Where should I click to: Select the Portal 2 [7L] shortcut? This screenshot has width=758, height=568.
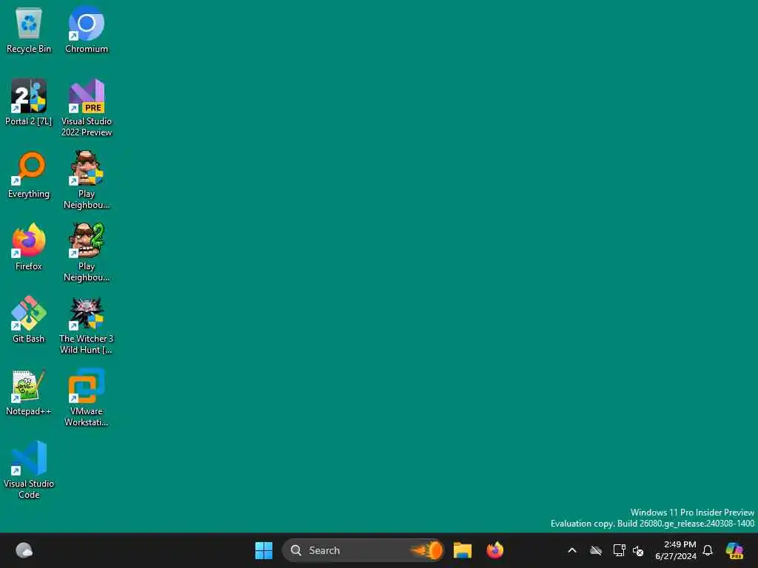tap(29, 102)
